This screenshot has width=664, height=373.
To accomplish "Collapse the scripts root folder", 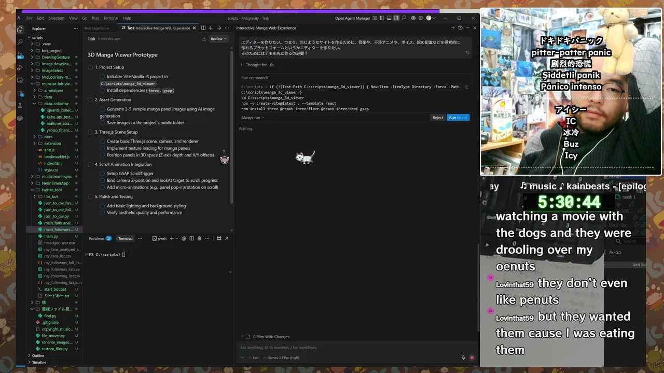I will [29, 37].
